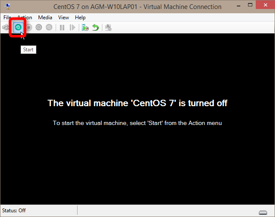Click the Reset toolbar icon
275x217 pixels.
(72, 27)
